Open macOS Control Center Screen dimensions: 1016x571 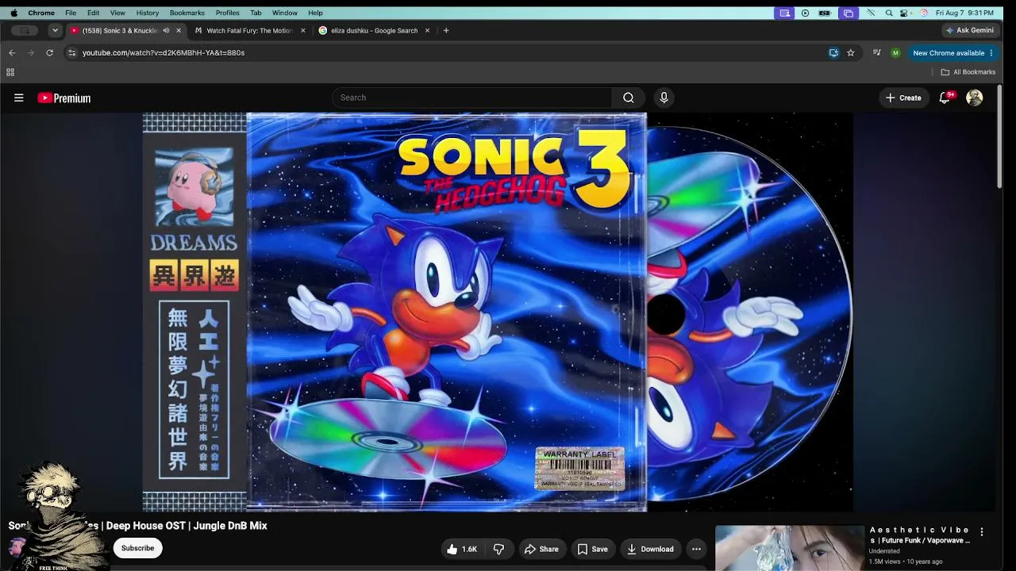[x=904, y=13]
